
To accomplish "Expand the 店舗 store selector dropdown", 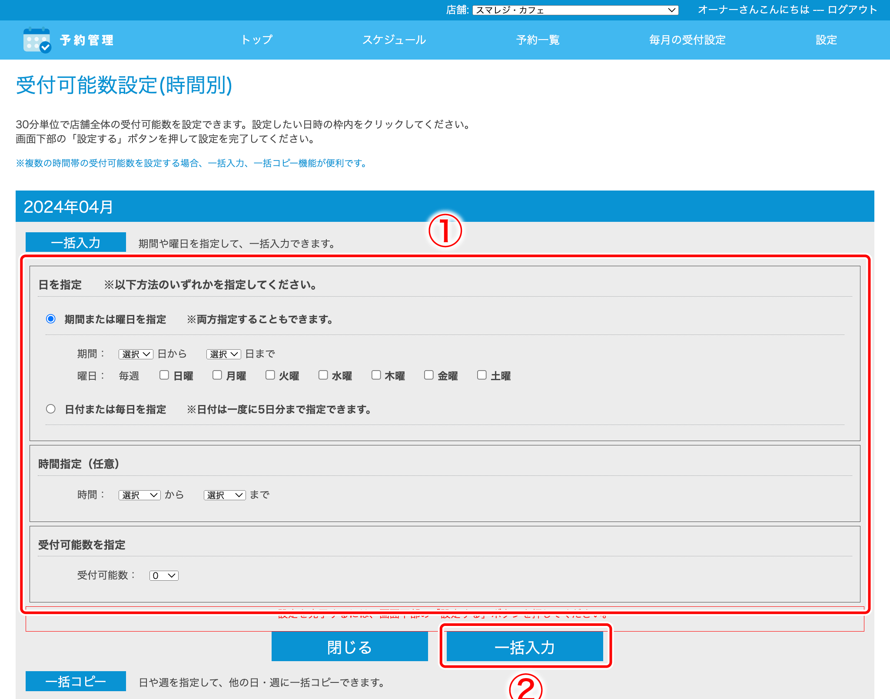I will tap(575, 10).
